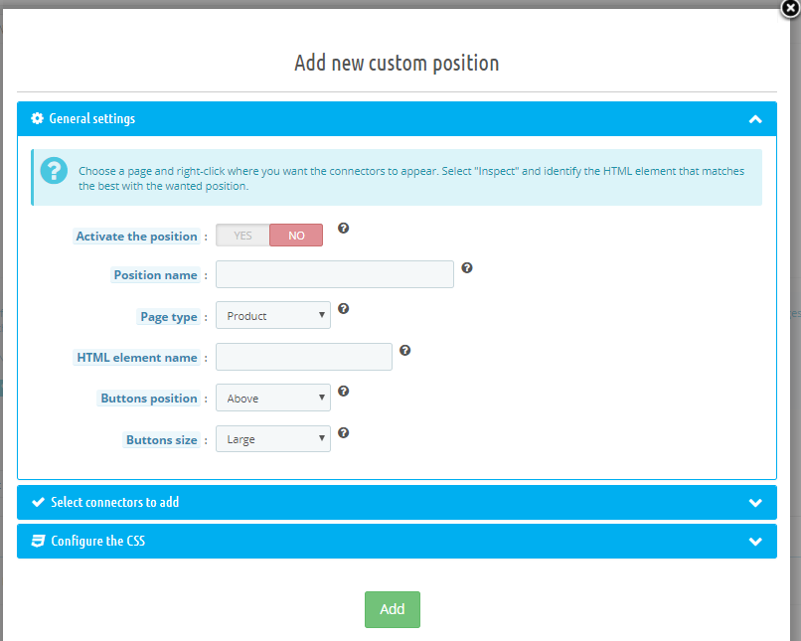
Task: Click the help icon next to Buttons position
Action: click(343, 391)
